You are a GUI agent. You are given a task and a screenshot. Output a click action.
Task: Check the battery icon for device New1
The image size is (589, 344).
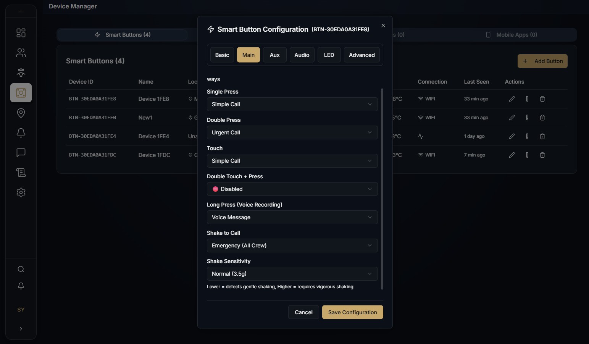(527, 118)
